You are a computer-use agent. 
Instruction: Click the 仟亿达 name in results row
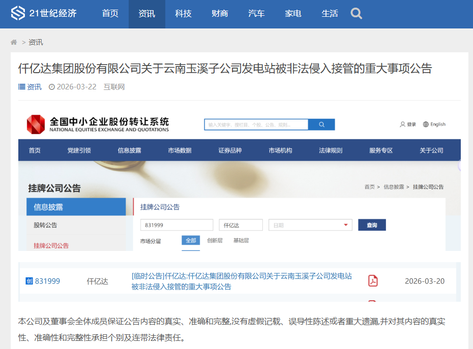tap(98, 281)
